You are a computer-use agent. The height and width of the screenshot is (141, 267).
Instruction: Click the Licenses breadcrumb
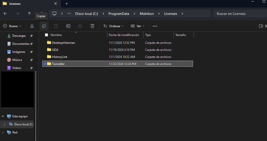[x=171, y=14]
